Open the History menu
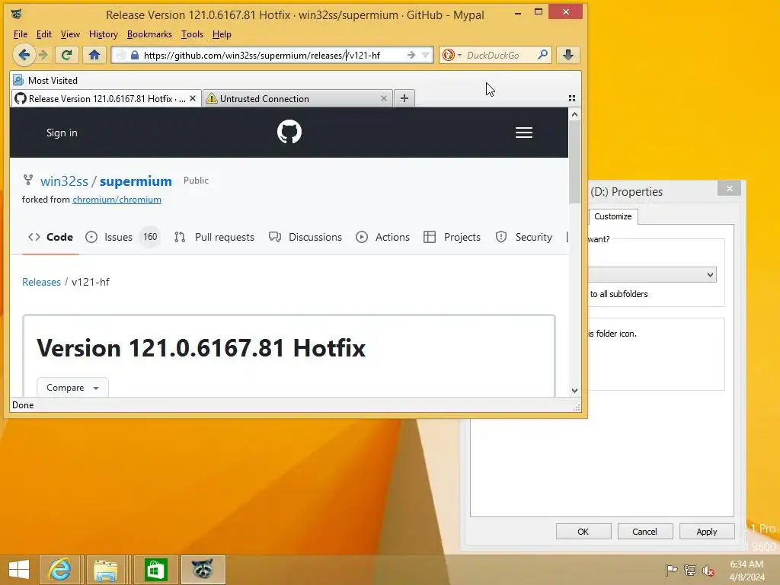The width and height of the screenshot is (780, 585). [x=104, y=34]
